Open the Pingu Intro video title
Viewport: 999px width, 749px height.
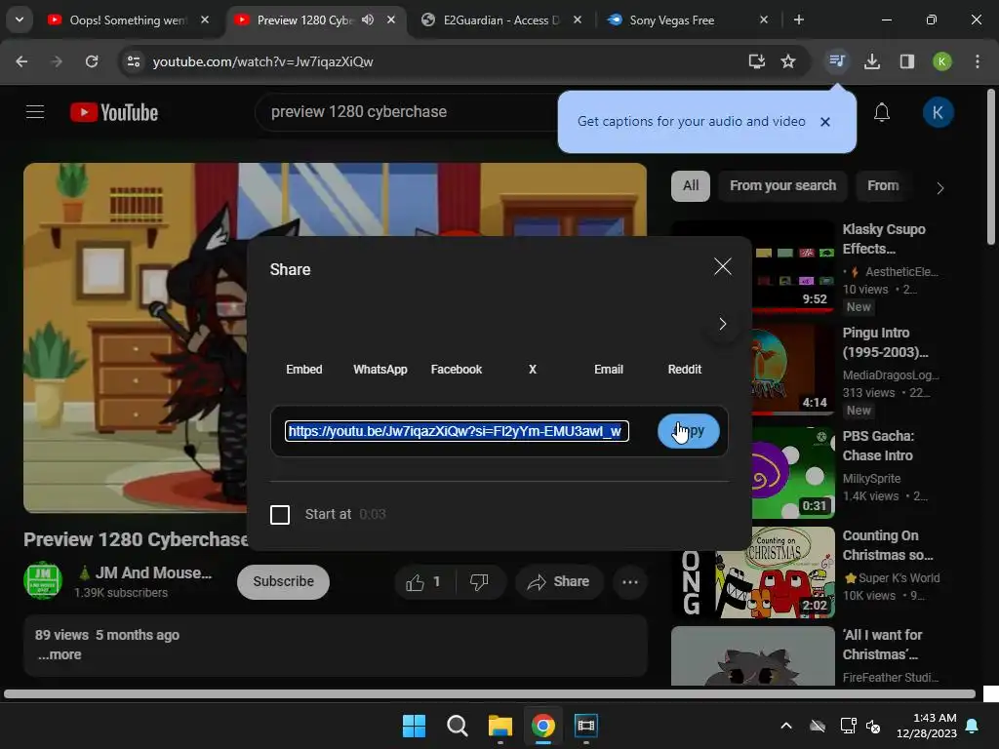coord(884,342)
